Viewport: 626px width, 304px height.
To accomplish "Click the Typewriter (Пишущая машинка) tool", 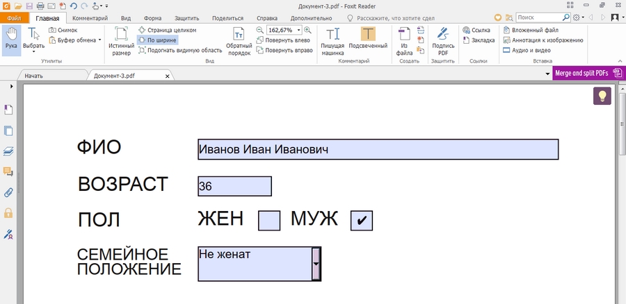I will [x=332, y=41].
